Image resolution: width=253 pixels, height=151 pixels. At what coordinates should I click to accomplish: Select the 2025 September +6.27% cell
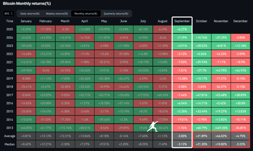[182, 29]
